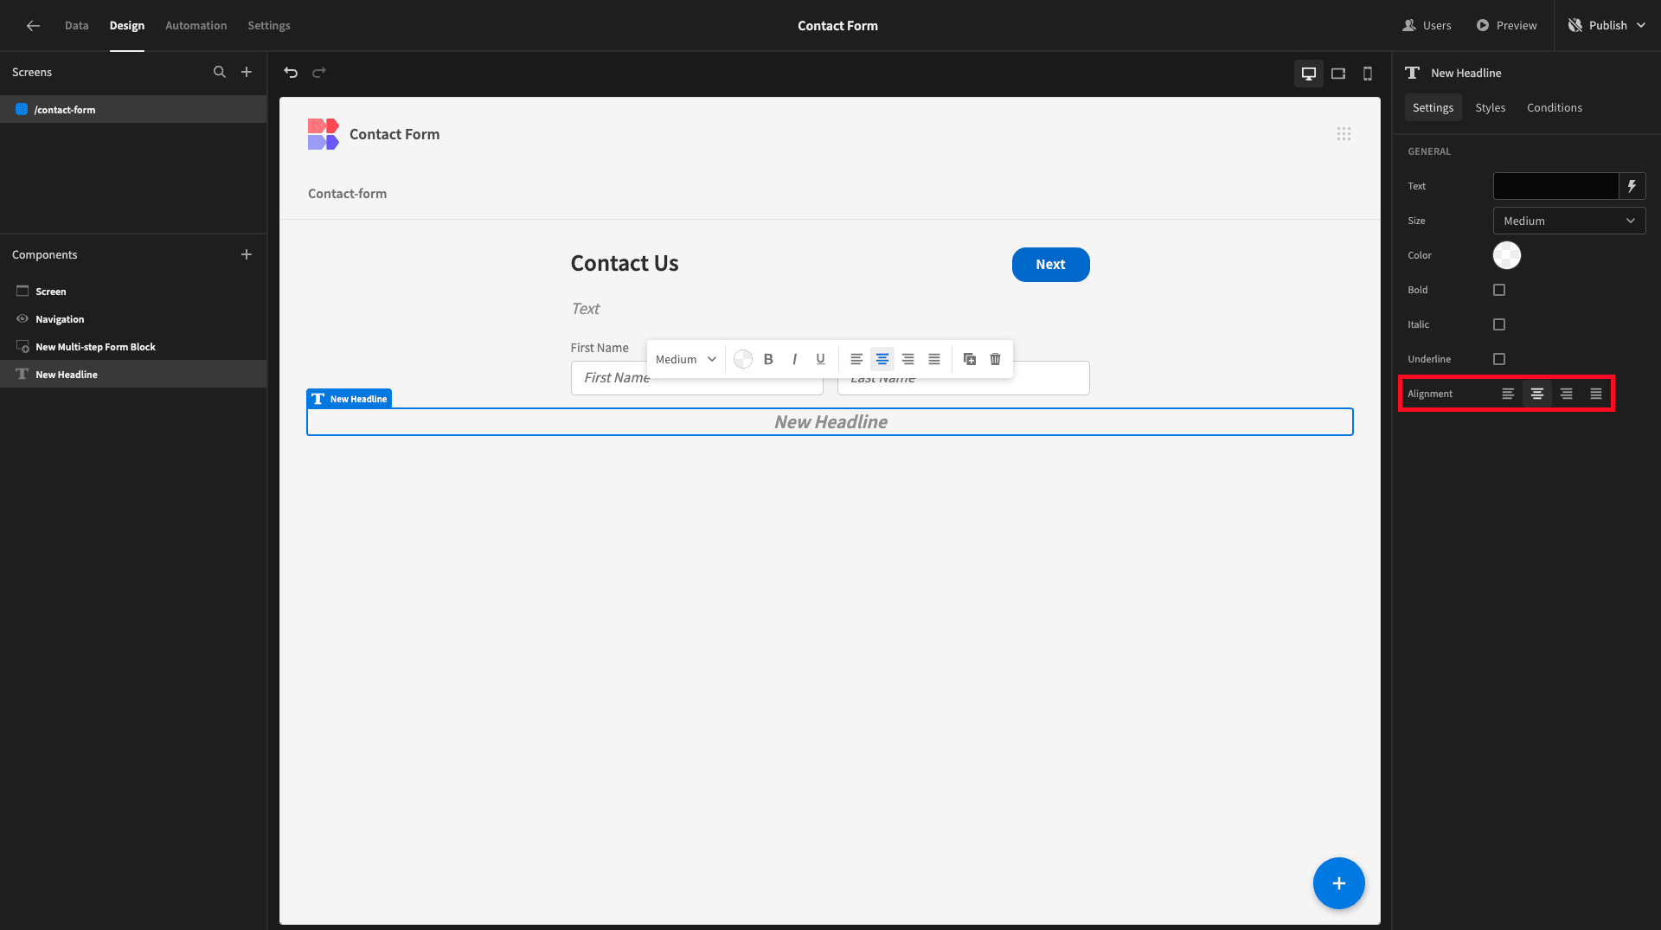Enable the Bold checkbox

(1499, 290)
